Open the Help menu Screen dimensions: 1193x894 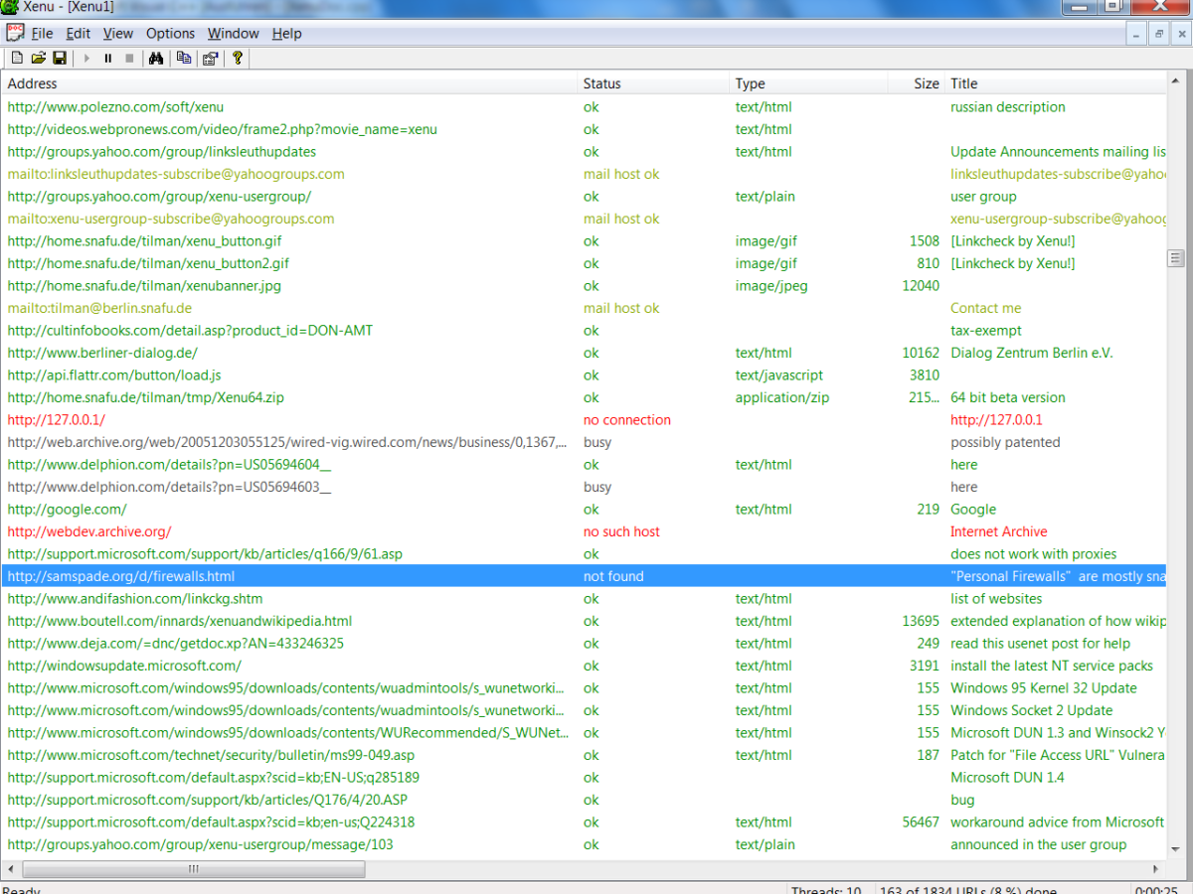pos(286,33)
